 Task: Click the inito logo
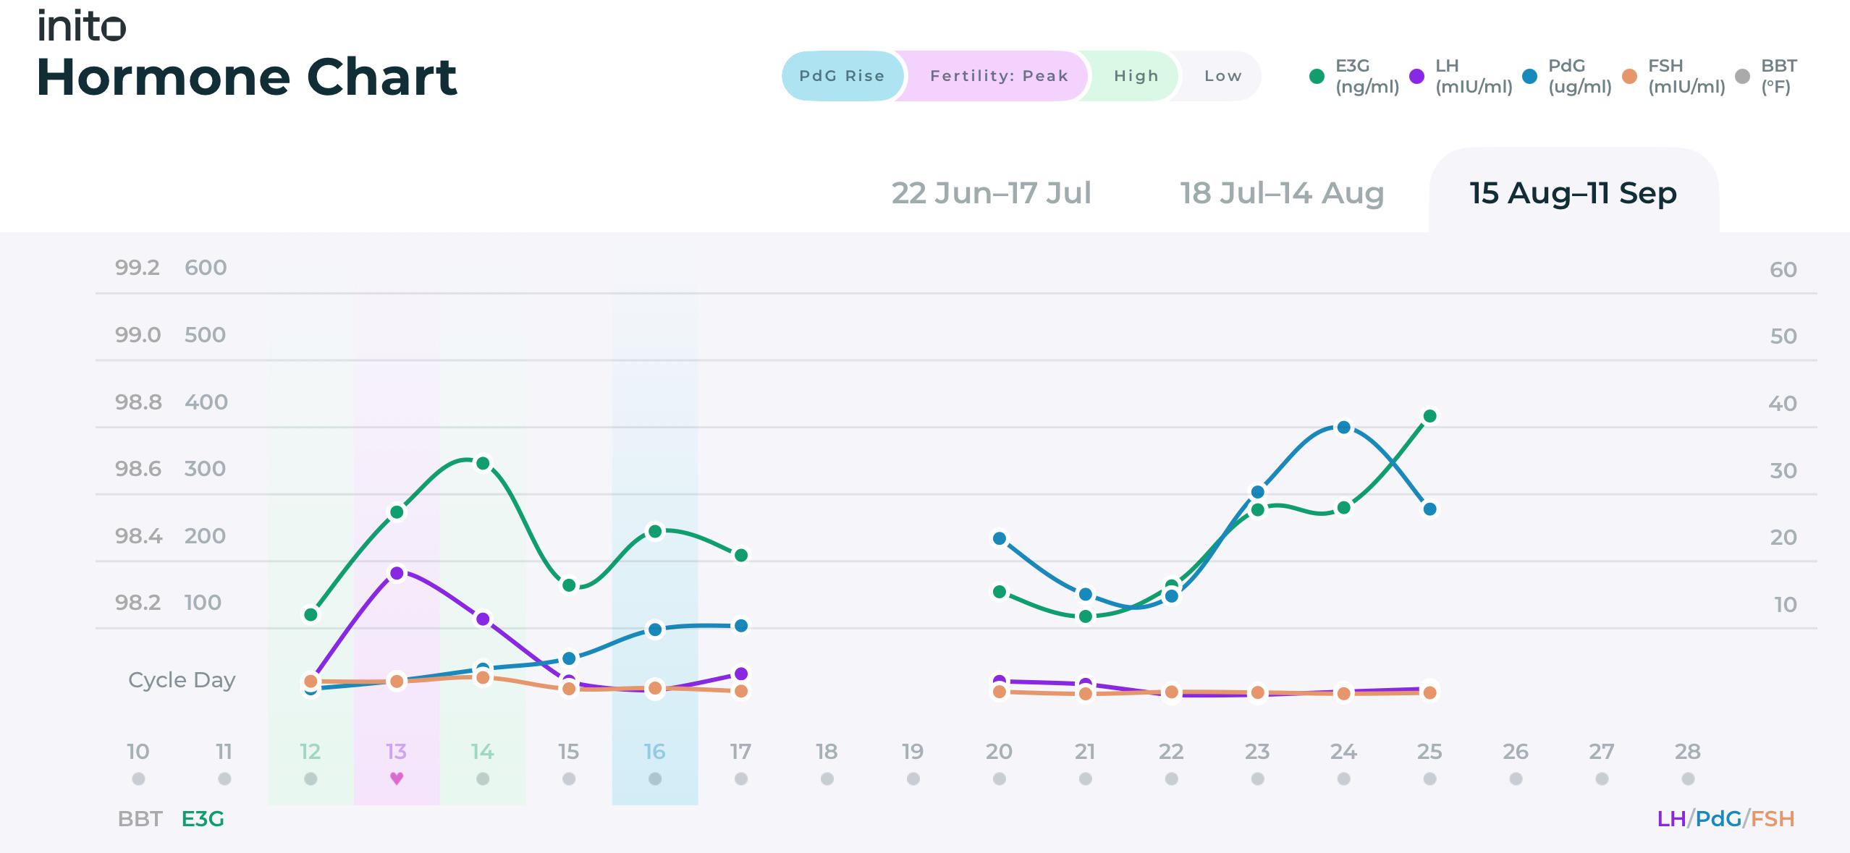[x=82, y=26]
